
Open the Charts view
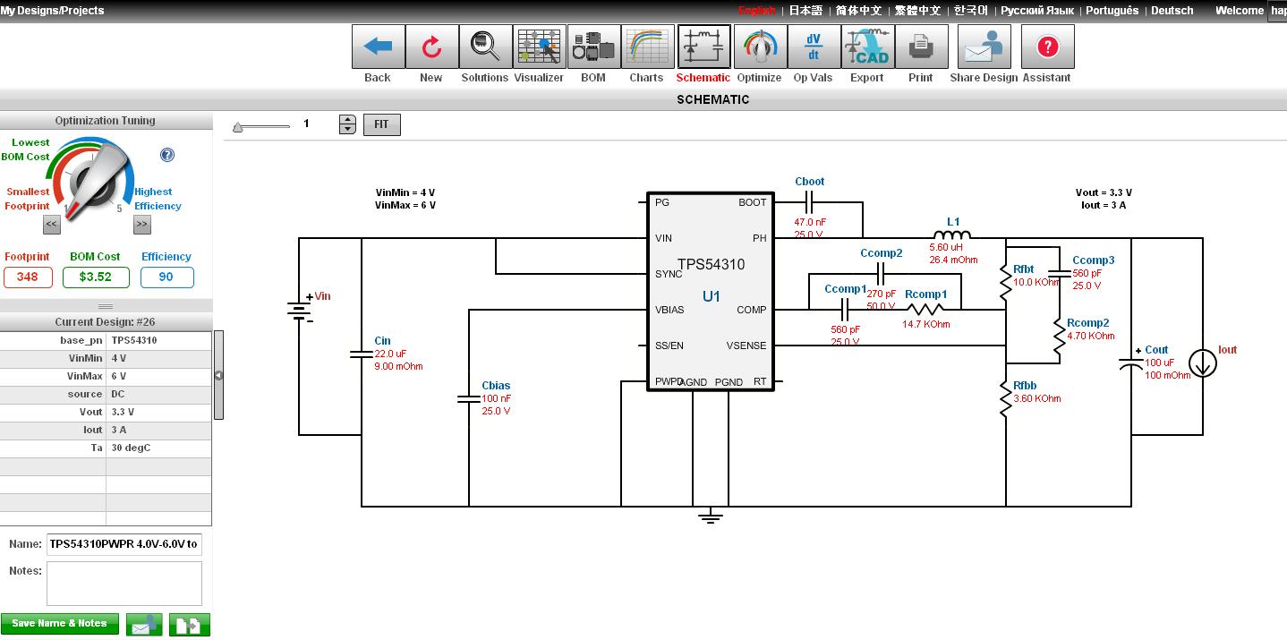coord(647,47)
